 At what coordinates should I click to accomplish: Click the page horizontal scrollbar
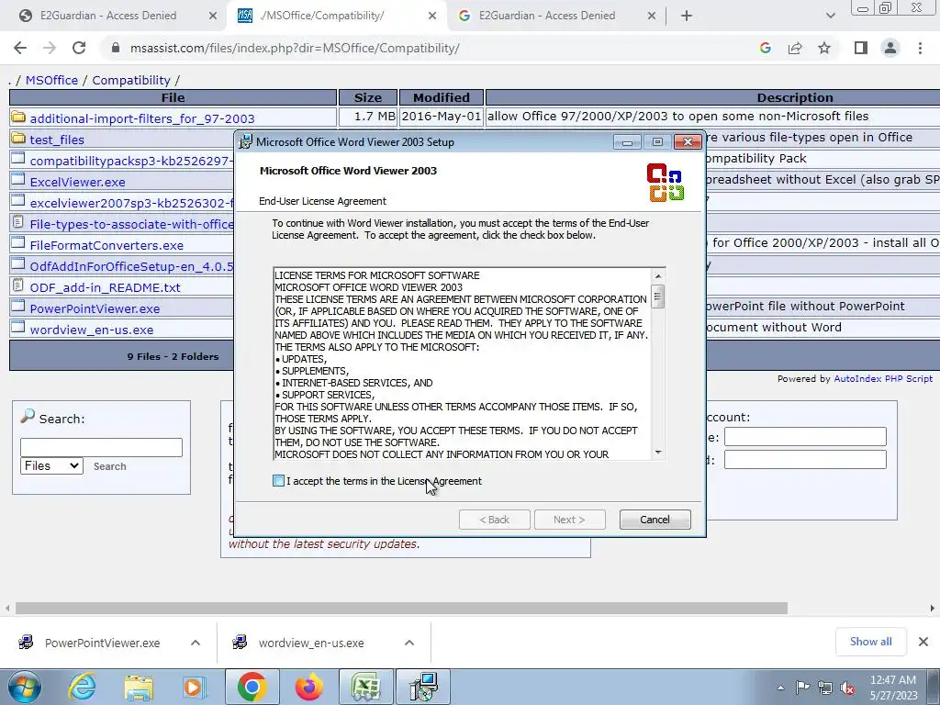point(401,609)
